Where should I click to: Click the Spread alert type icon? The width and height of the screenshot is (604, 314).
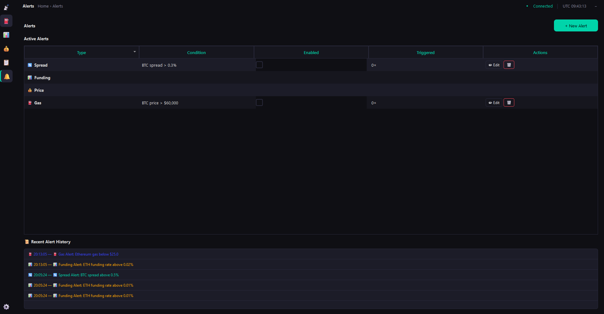30,65
